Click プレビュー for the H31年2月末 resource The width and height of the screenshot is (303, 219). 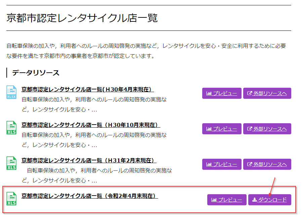coord(222,164)
